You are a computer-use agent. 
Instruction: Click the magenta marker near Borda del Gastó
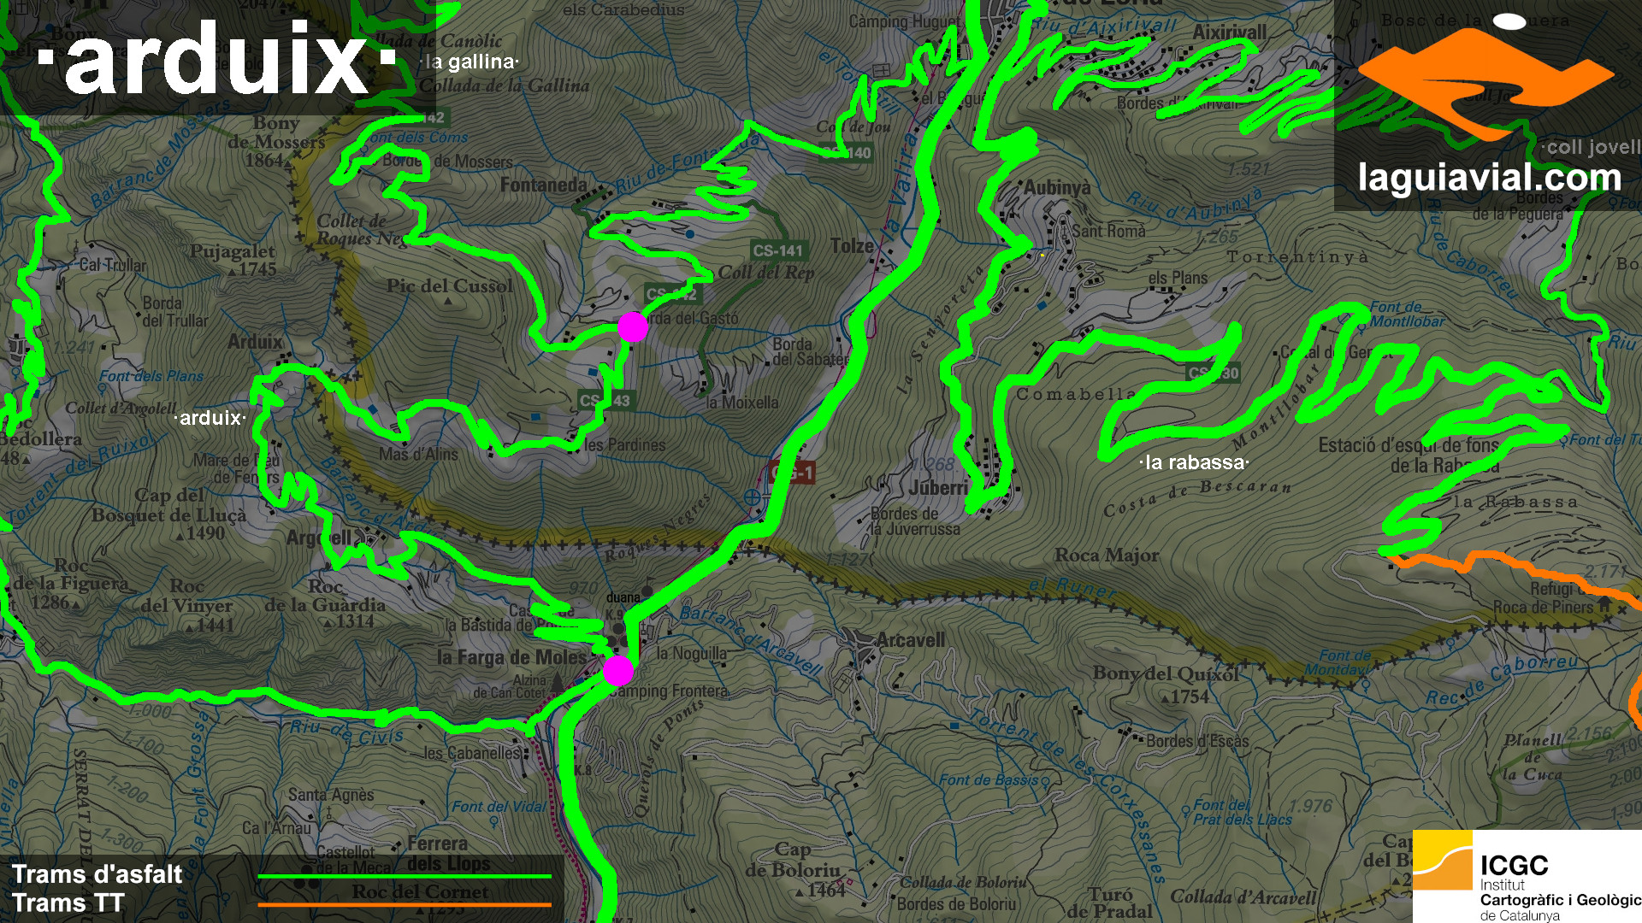point(633,326)
